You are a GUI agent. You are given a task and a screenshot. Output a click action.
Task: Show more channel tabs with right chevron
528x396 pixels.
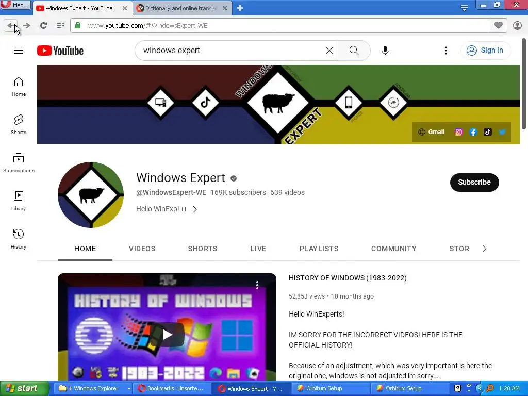pyautogui.click(x=485, y=249)
